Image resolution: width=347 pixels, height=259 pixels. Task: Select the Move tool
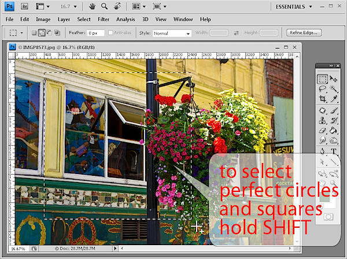334,79
